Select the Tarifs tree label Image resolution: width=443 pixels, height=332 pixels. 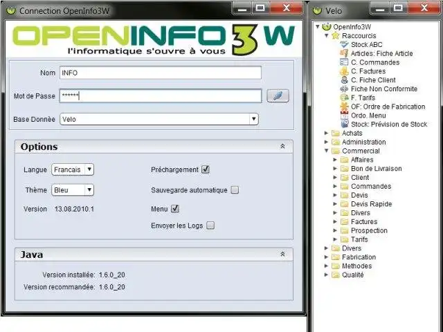click(359, 239)
